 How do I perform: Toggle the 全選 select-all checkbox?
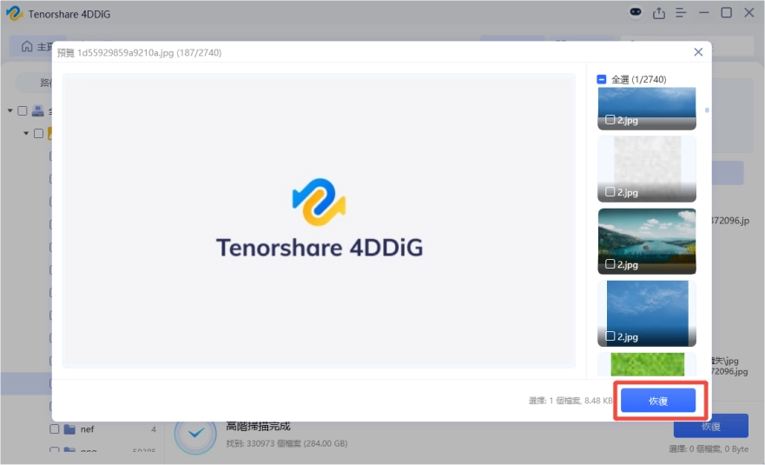(602, 79)
